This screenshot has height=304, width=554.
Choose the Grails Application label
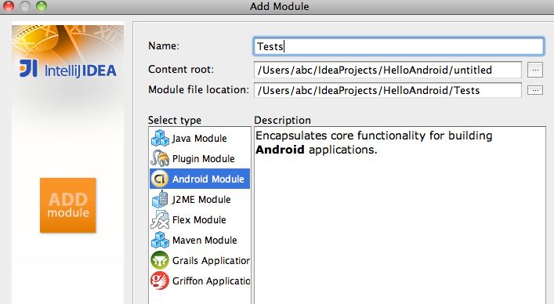[211, 261]
